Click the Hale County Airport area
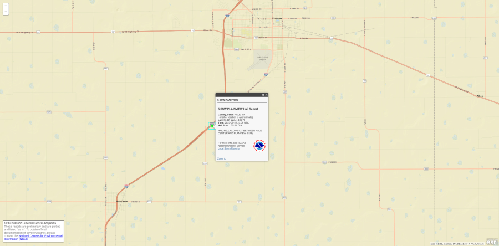 tap(262, 58)
